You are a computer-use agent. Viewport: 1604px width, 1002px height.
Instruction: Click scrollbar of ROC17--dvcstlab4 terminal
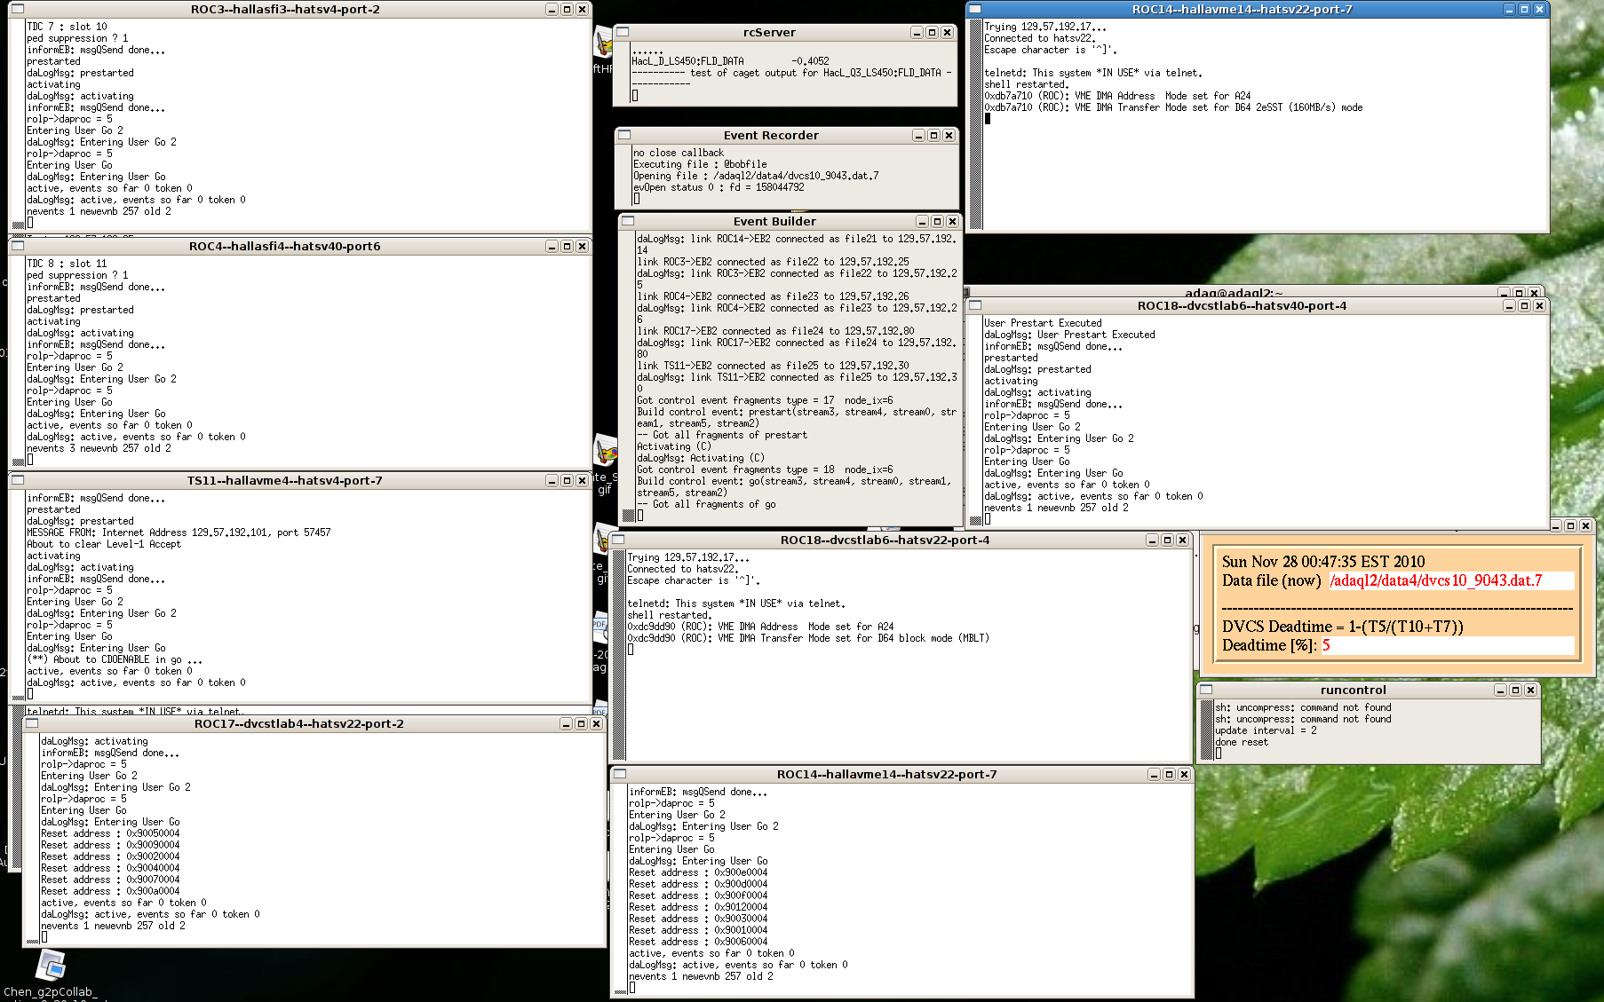[x=32, y=839]
